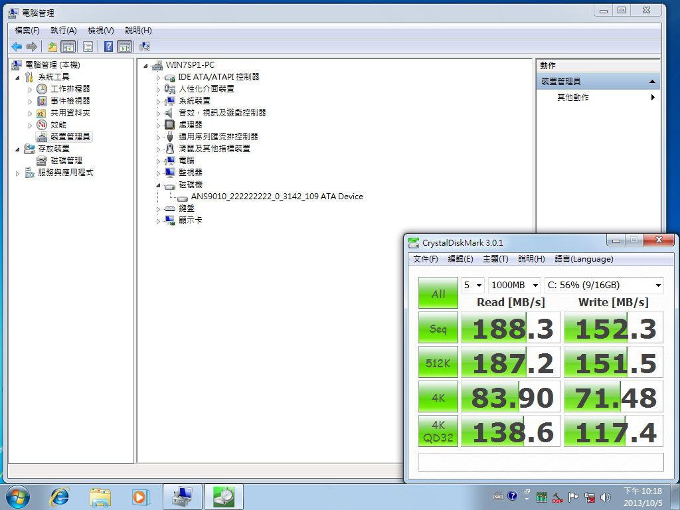Expand IDE ATA/ATAPI 控制器 category
680x510 pixels.
[x=158, y=78]
